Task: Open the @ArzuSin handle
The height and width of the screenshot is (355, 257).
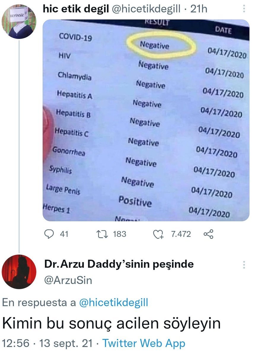Action: (68, 280)
